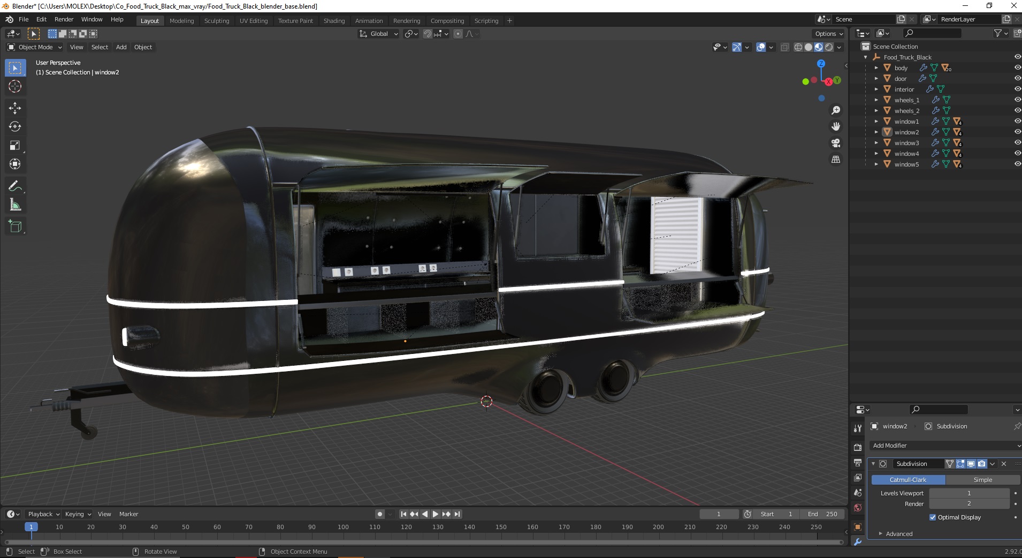The image size is (1022, 558).
Task: Select the Transform tool
Action: click(x=15, y=164)
